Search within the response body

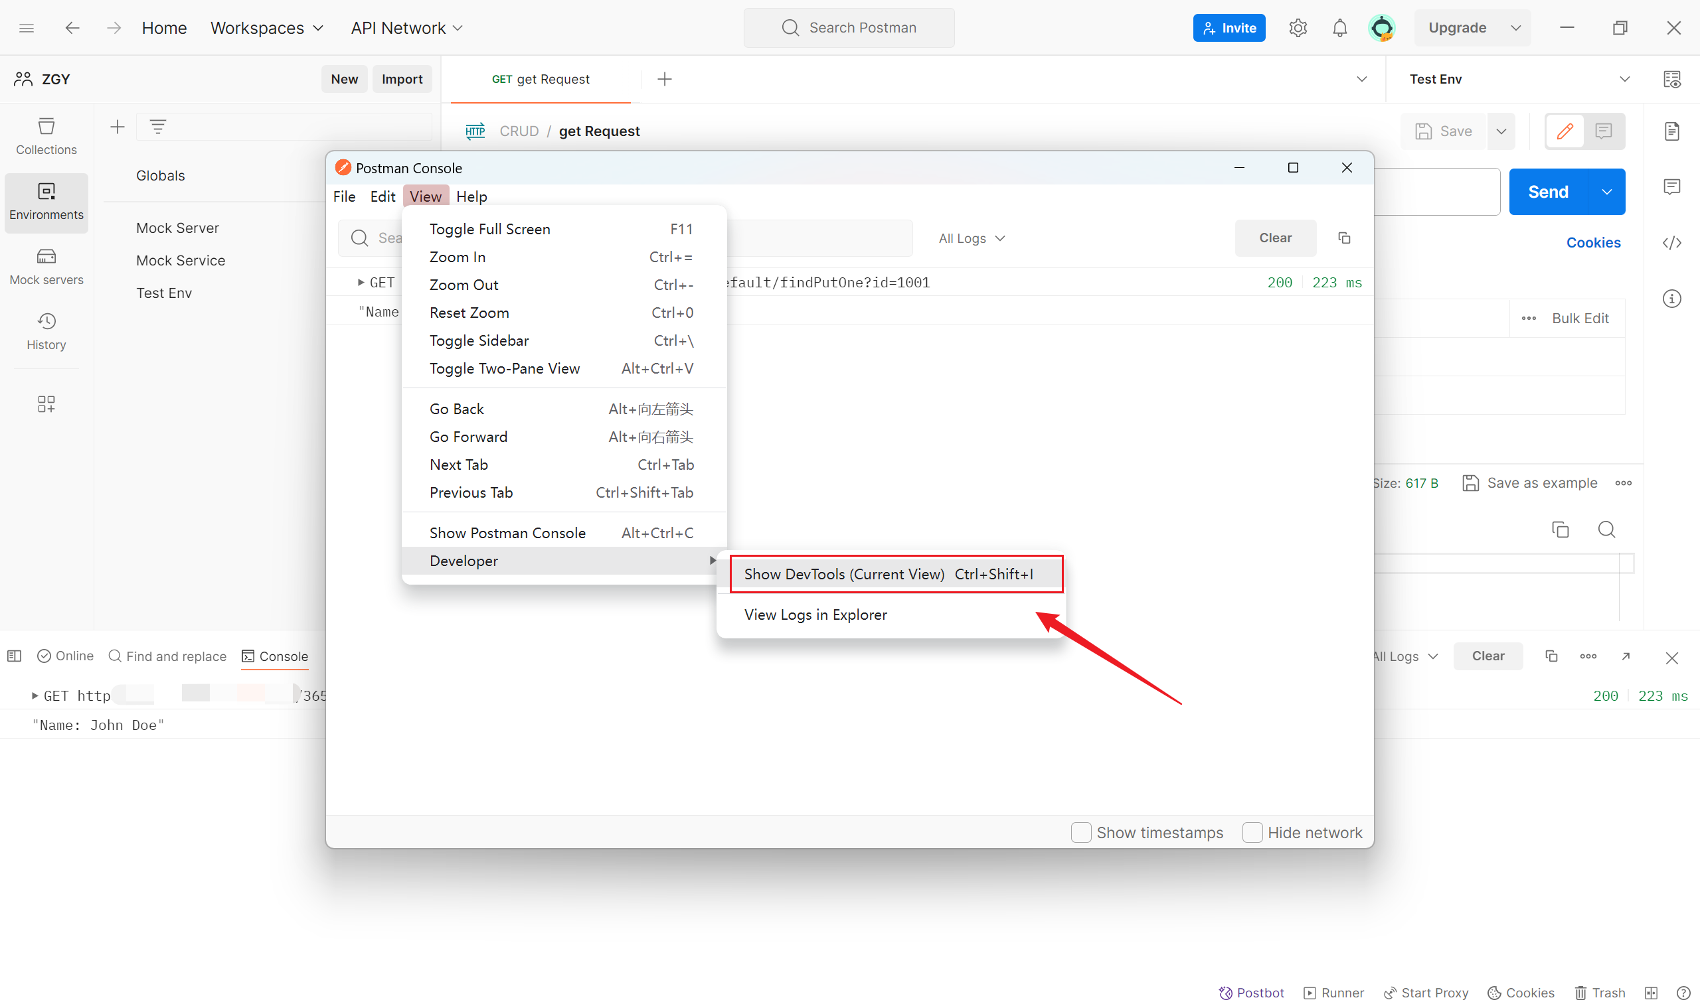(x=1606, y=530)
